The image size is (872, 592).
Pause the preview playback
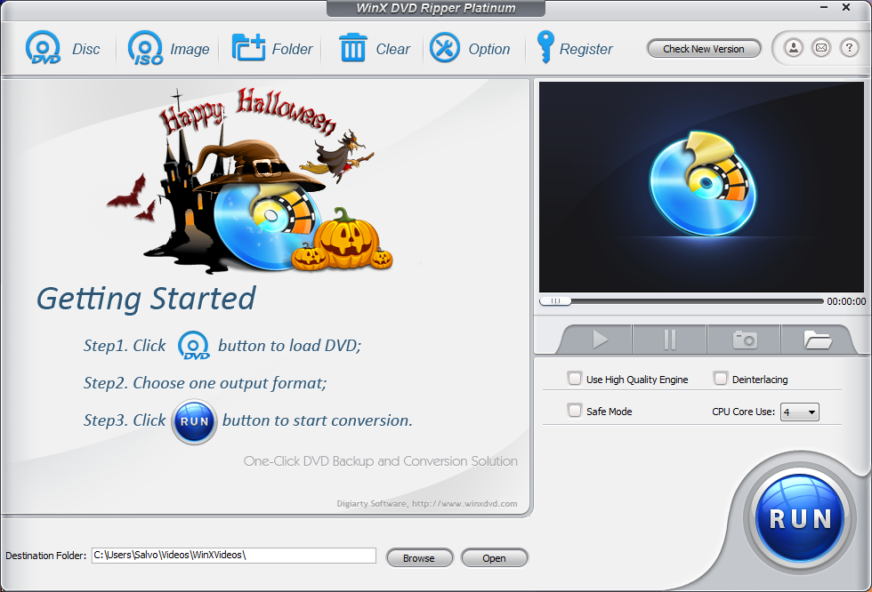point(669,340)
